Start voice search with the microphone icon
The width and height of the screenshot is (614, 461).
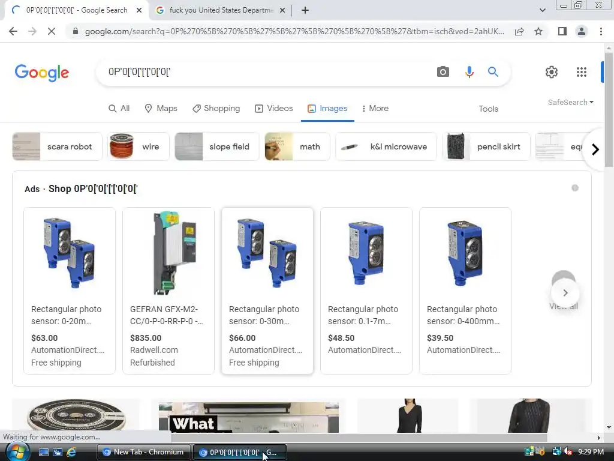click(x=469, y=72)
